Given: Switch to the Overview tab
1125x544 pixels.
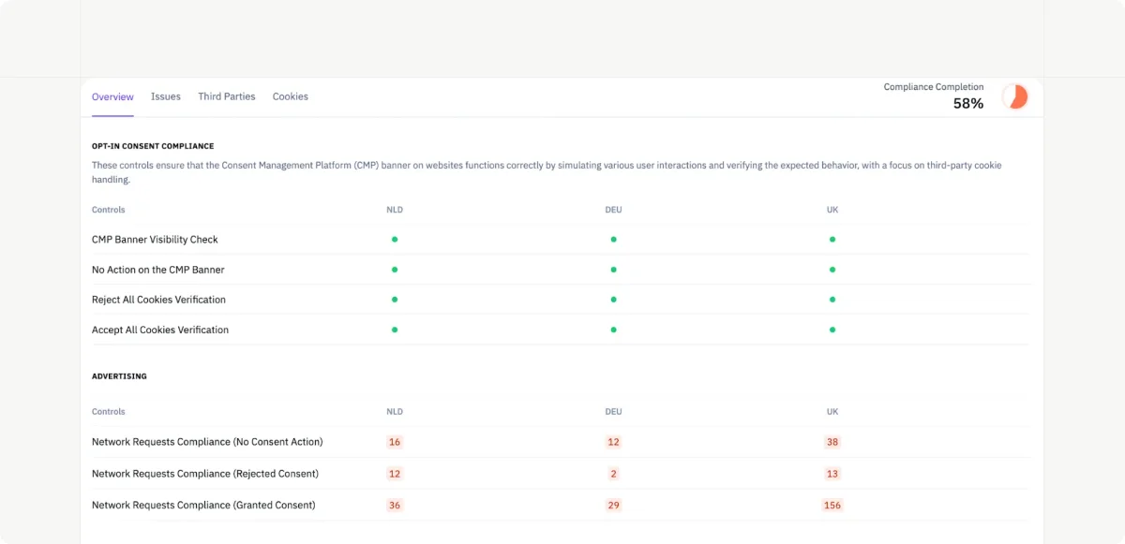Looking at the screenshot, I should (x=112, y=96).
